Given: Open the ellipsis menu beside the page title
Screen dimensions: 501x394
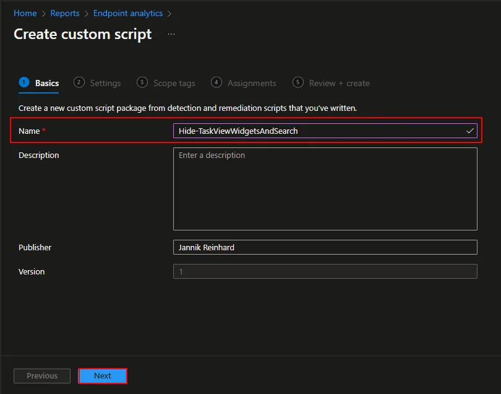Looking at the screenshot, I should click(x=171, y=34).
